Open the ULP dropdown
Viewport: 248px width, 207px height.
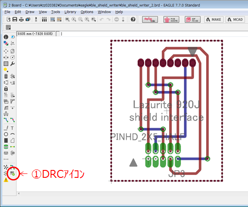(59, 19)
